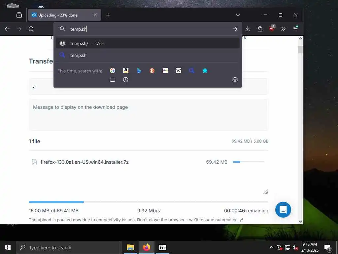Search with Google this time
The width and height of the screenshot is (338, 254).
113,70
